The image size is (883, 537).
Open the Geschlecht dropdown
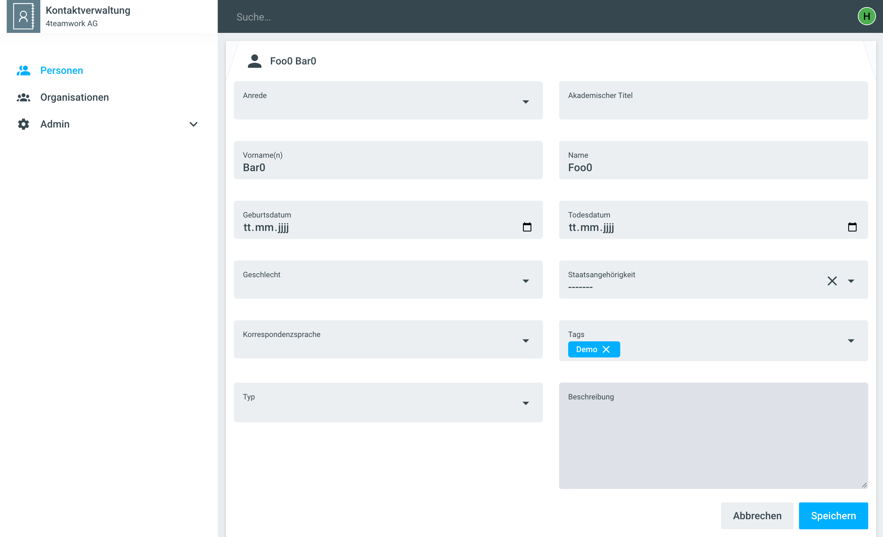pyautogui.click(x=525, y=281)
